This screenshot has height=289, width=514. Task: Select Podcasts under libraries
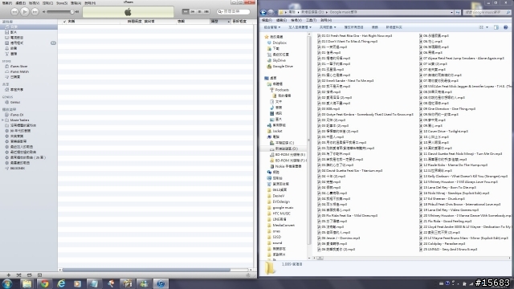tap(279, 90)
